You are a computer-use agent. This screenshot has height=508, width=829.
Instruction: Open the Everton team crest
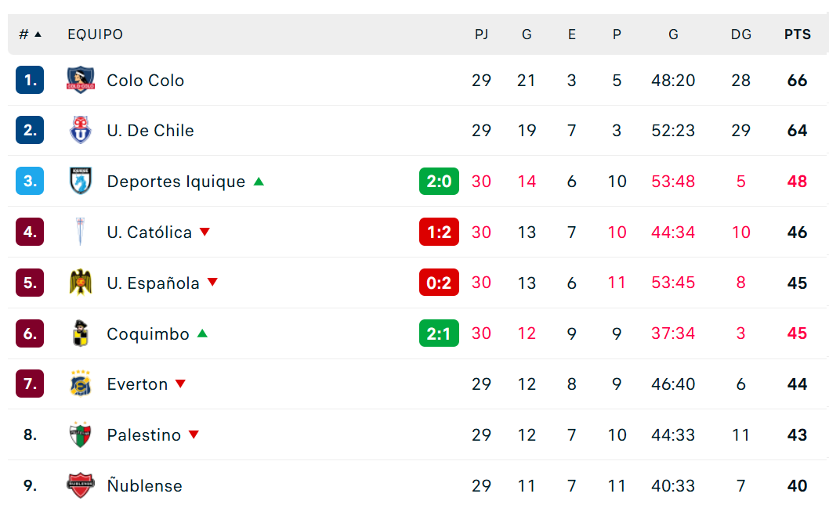coord(81,384)
